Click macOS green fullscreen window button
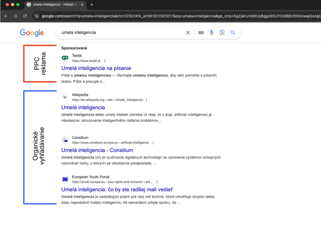Image resolution: width=321 pixels, height=237 pixels. [18, 4]
